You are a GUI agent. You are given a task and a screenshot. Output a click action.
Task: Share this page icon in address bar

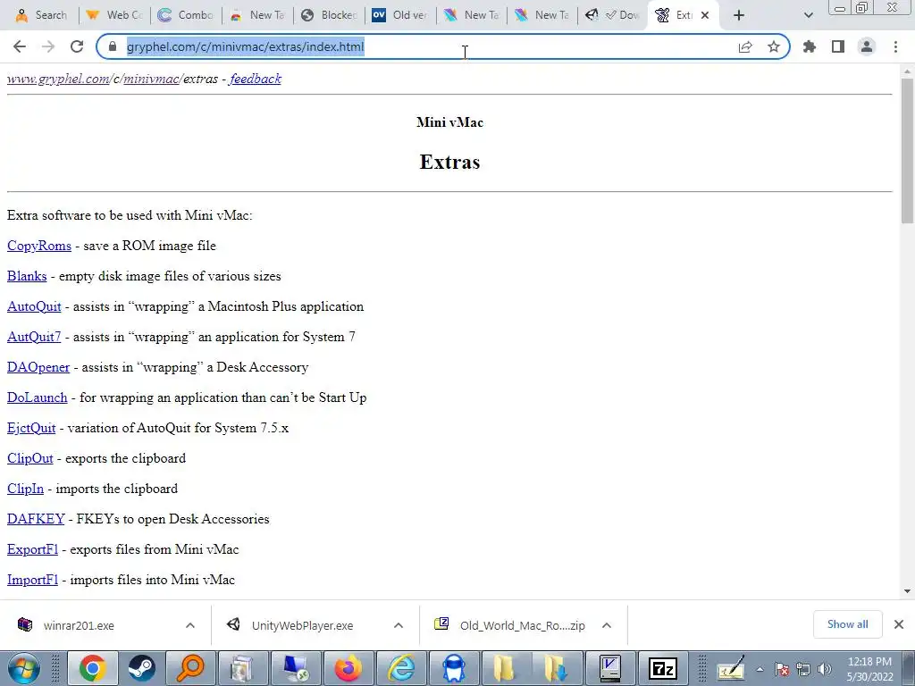pos(745,46)
